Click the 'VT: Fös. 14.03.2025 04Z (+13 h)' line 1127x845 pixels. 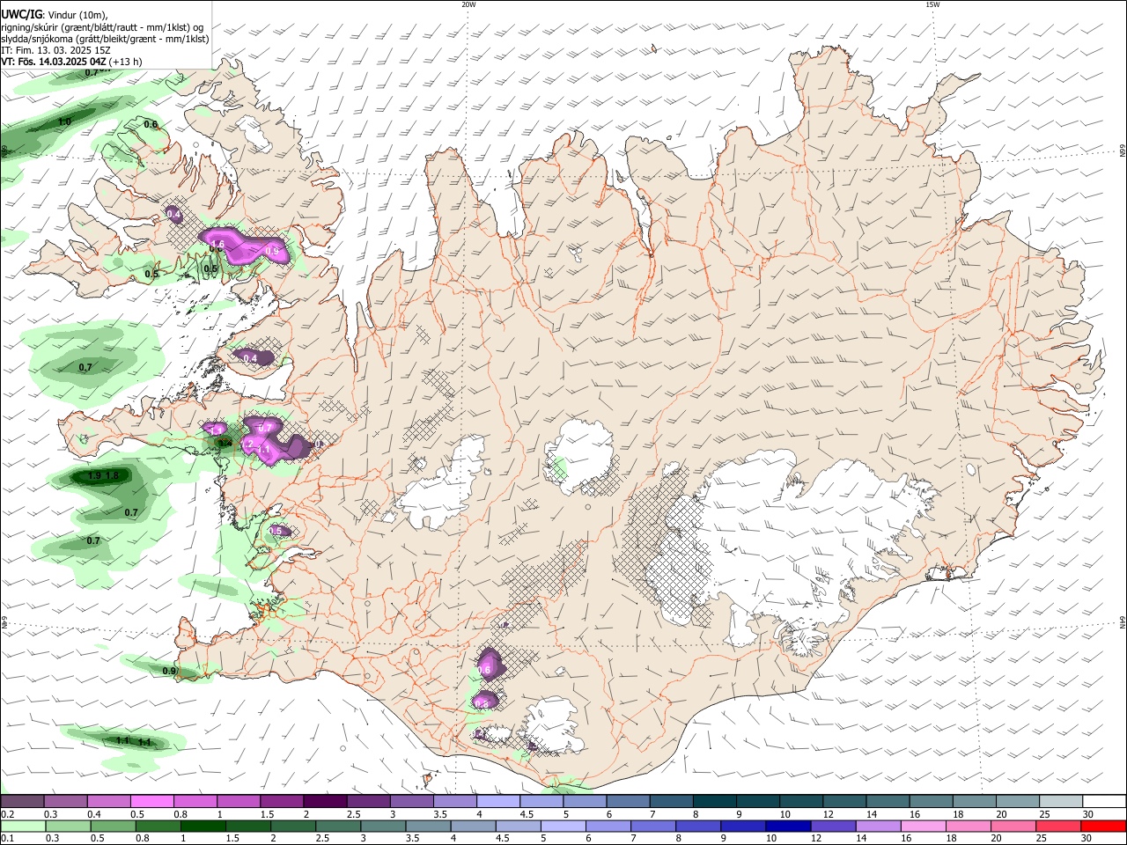tap(71, 62)
